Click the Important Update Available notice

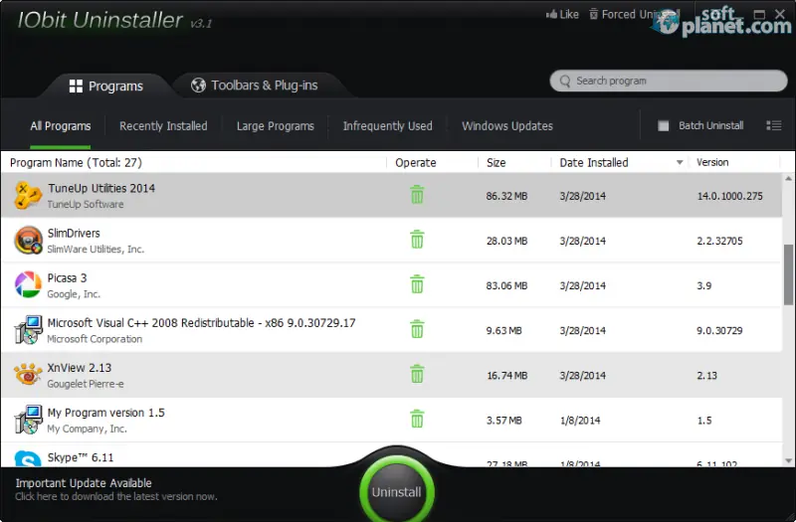coord(84,483)
